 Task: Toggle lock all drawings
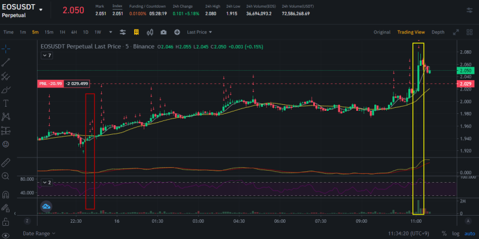[x=5, y=222]
